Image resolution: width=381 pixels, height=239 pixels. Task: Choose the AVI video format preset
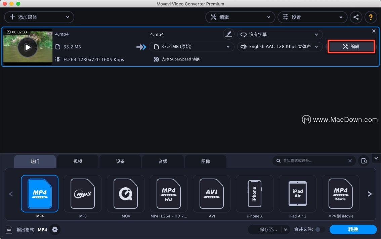click(212, 194)
